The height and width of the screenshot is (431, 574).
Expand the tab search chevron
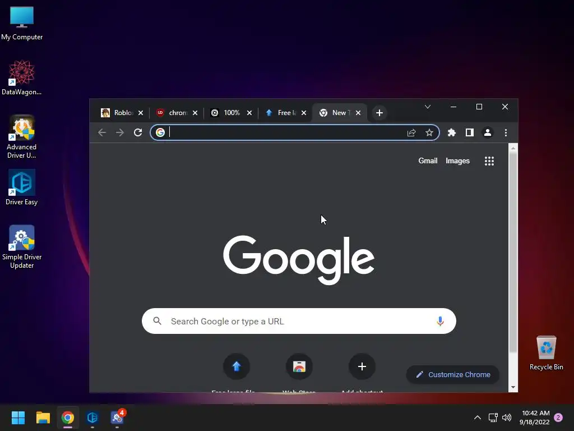pos(428,107)
